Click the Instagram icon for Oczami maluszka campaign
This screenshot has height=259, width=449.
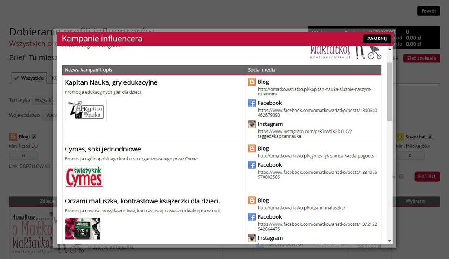pos(252,238)
